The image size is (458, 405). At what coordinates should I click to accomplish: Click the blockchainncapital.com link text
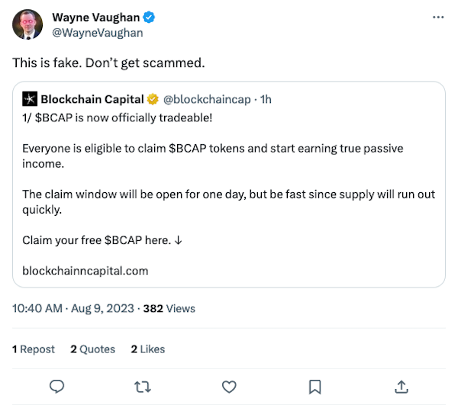85,270
